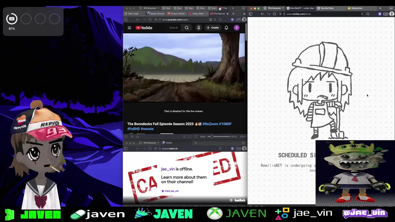Open the YouTube hamburger guide menu
The image size is (395, 222).
click(x=129, y=28)
